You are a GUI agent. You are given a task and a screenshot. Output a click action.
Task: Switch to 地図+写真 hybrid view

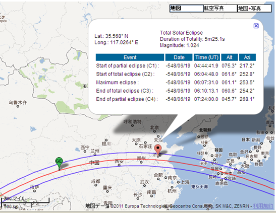(x=254, y=8)
